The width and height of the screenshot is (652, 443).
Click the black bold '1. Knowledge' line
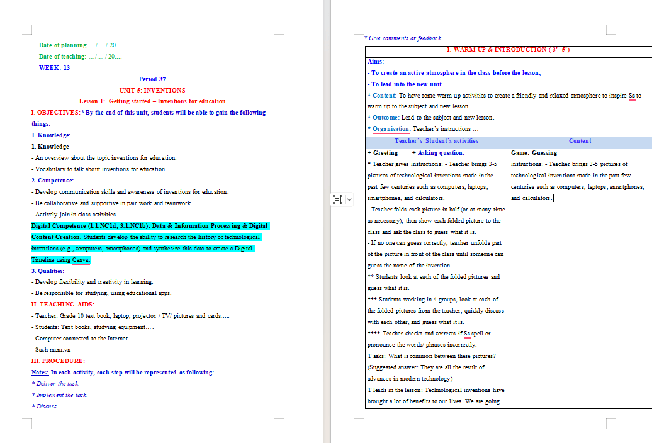click(50, 146)
